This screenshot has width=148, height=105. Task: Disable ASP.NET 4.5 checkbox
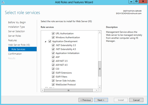(53, 65)
